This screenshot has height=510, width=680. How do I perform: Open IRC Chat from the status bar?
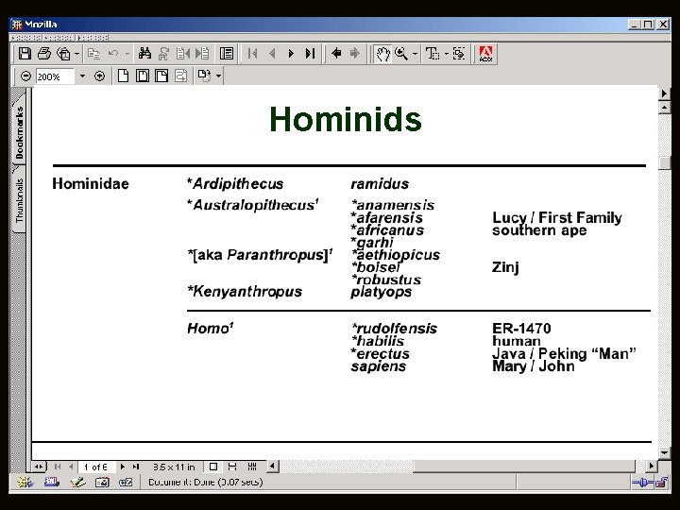pyautogui.click(x=126, y=482)
